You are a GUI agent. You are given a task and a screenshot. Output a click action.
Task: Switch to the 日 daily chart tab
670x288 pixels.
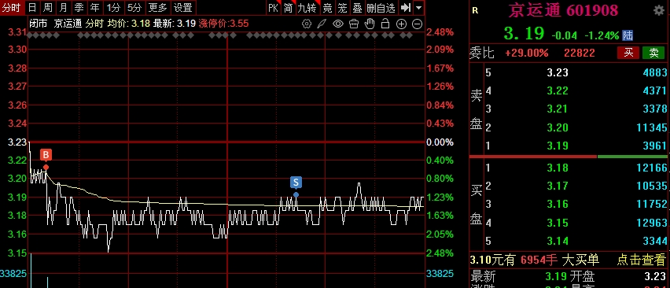coord(32,7)
